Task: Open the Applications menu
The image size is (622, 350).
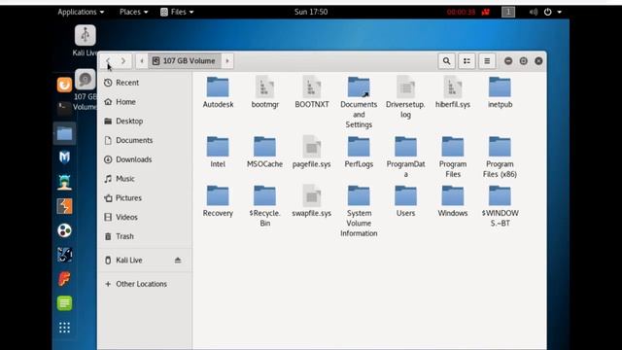Action: (81, 12)
